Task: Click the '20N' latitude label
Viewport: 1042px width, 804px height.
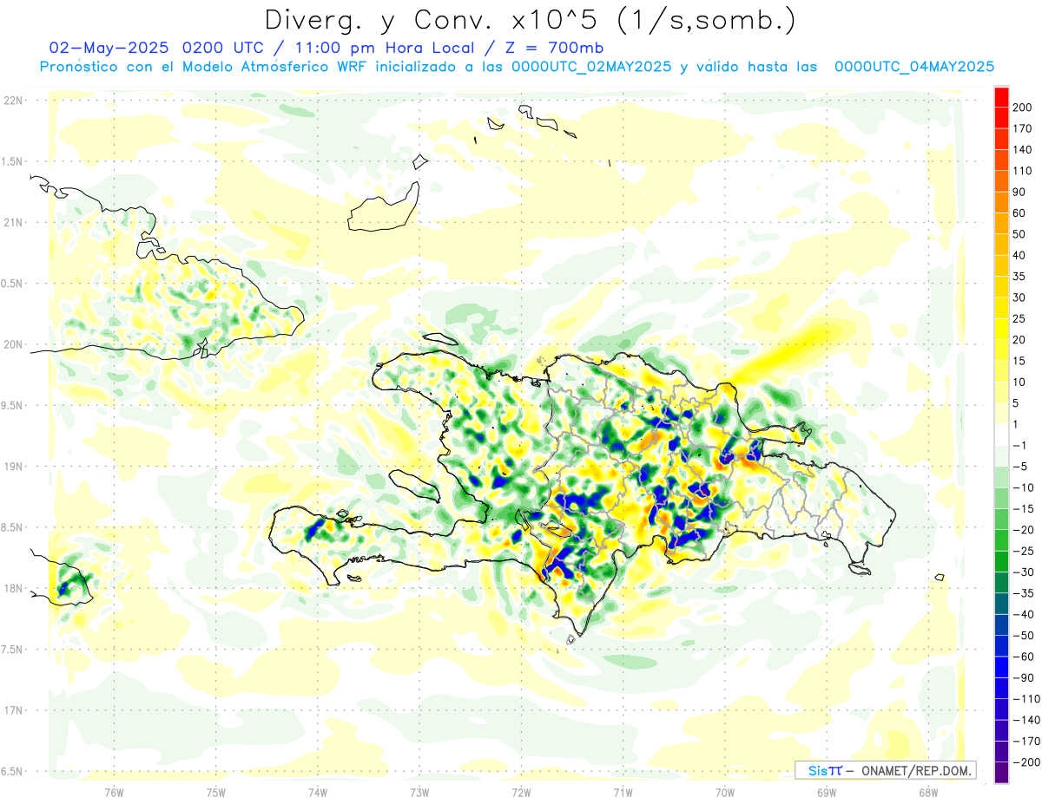Action: coord(12,344)
